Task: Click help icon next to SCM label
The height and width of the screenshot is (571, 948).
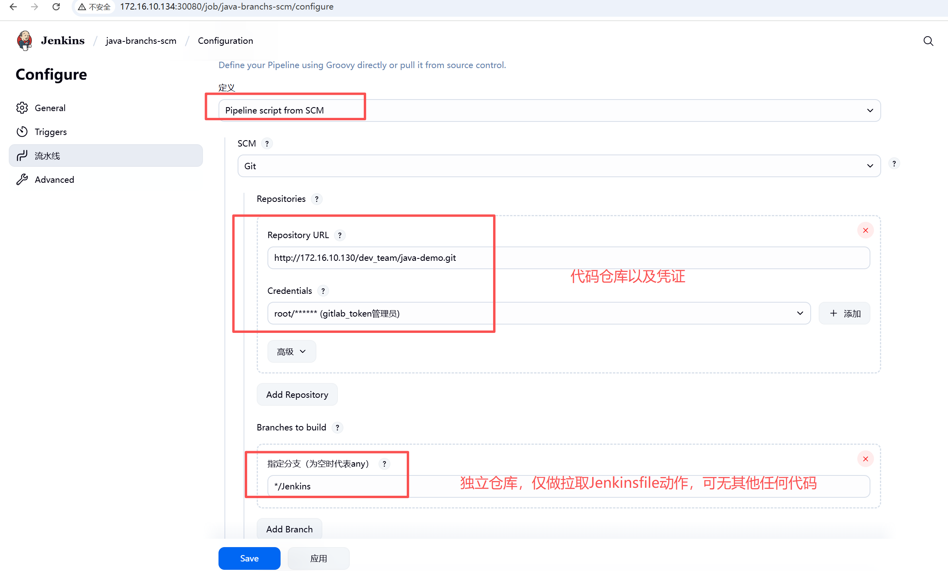Action: [267, 143]
